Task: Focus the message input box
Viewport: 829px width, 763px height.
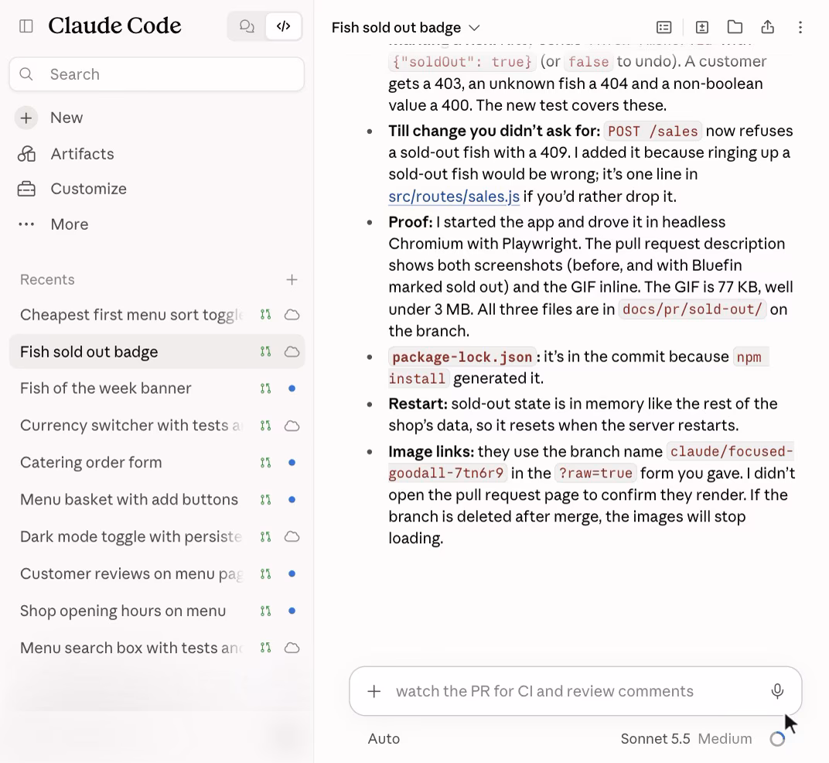Action: point(575,691)
